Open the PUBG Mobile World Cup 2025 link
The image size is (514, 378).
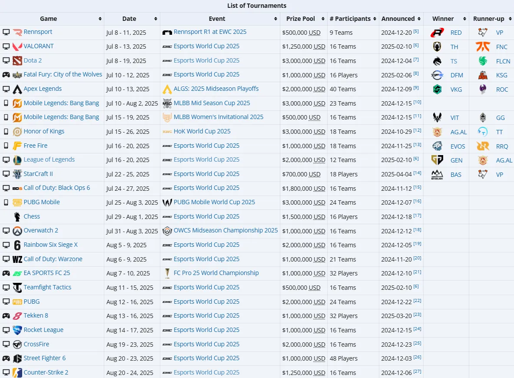click(x=214, y=202)
